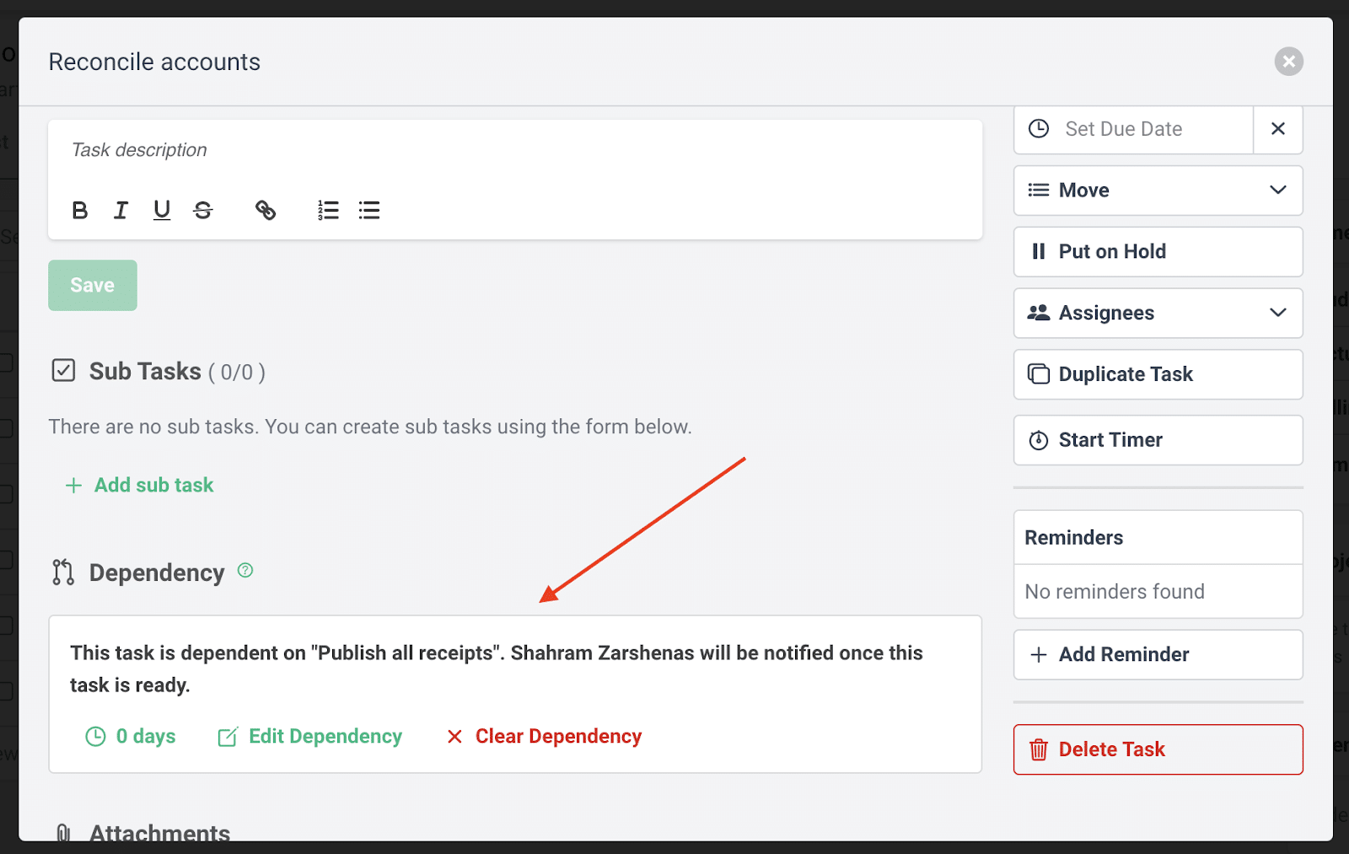Click the Attachments paperclip icon
Image resolution: width=1349 pixels, height=854 pixels.
pyautogui.click(x=62, y=832)
